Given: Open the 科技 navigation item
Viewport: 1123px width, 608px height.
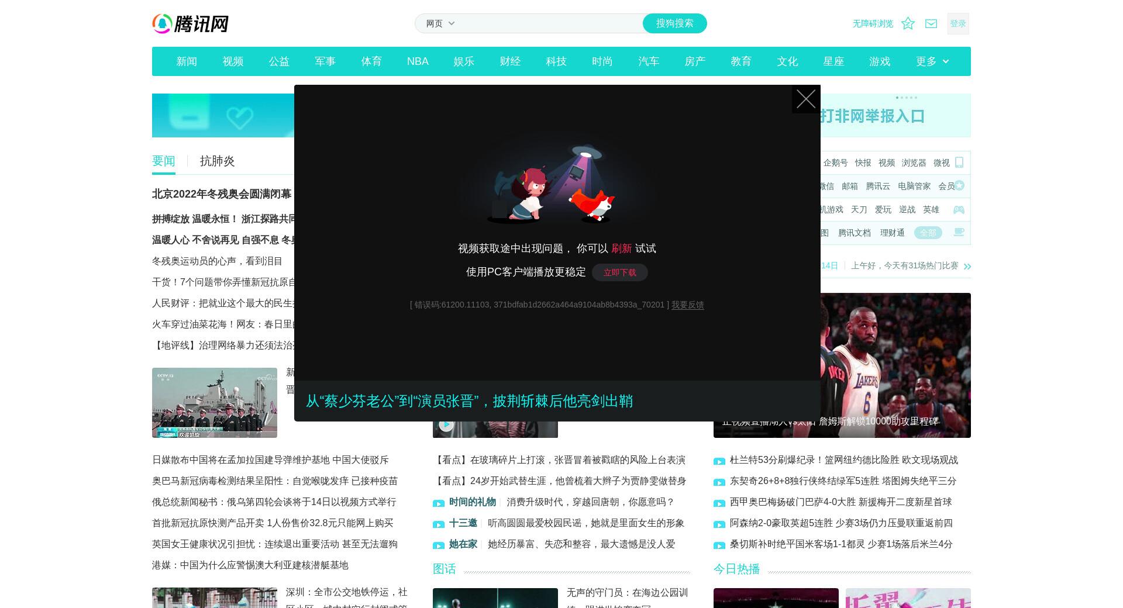Looking at the screenshot, I should pos(556,61).
